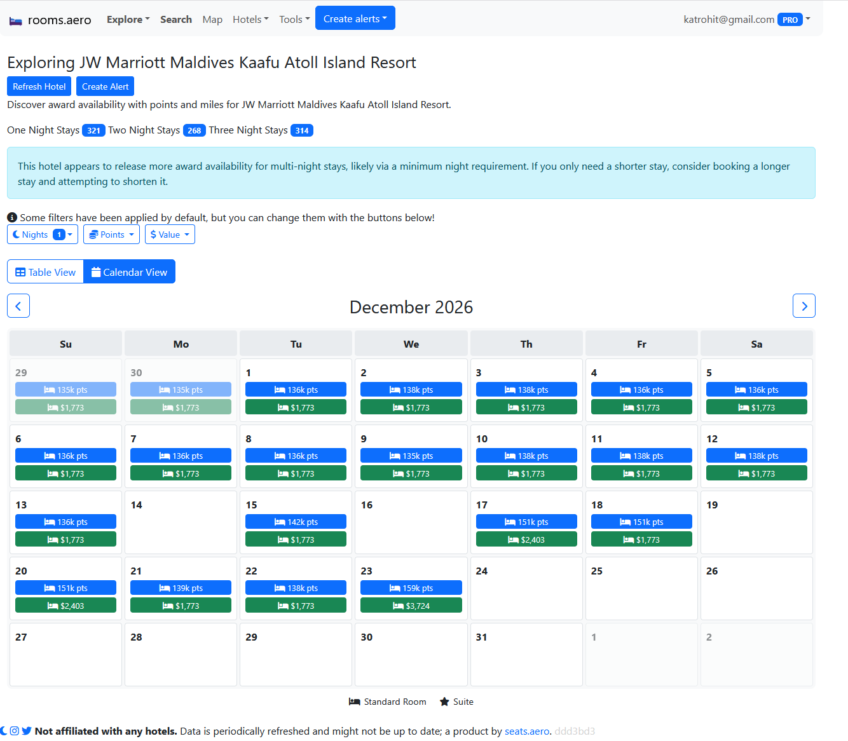Go to next month with right chevron
This screenshot has height=741, width=848.
pos(804,306)
